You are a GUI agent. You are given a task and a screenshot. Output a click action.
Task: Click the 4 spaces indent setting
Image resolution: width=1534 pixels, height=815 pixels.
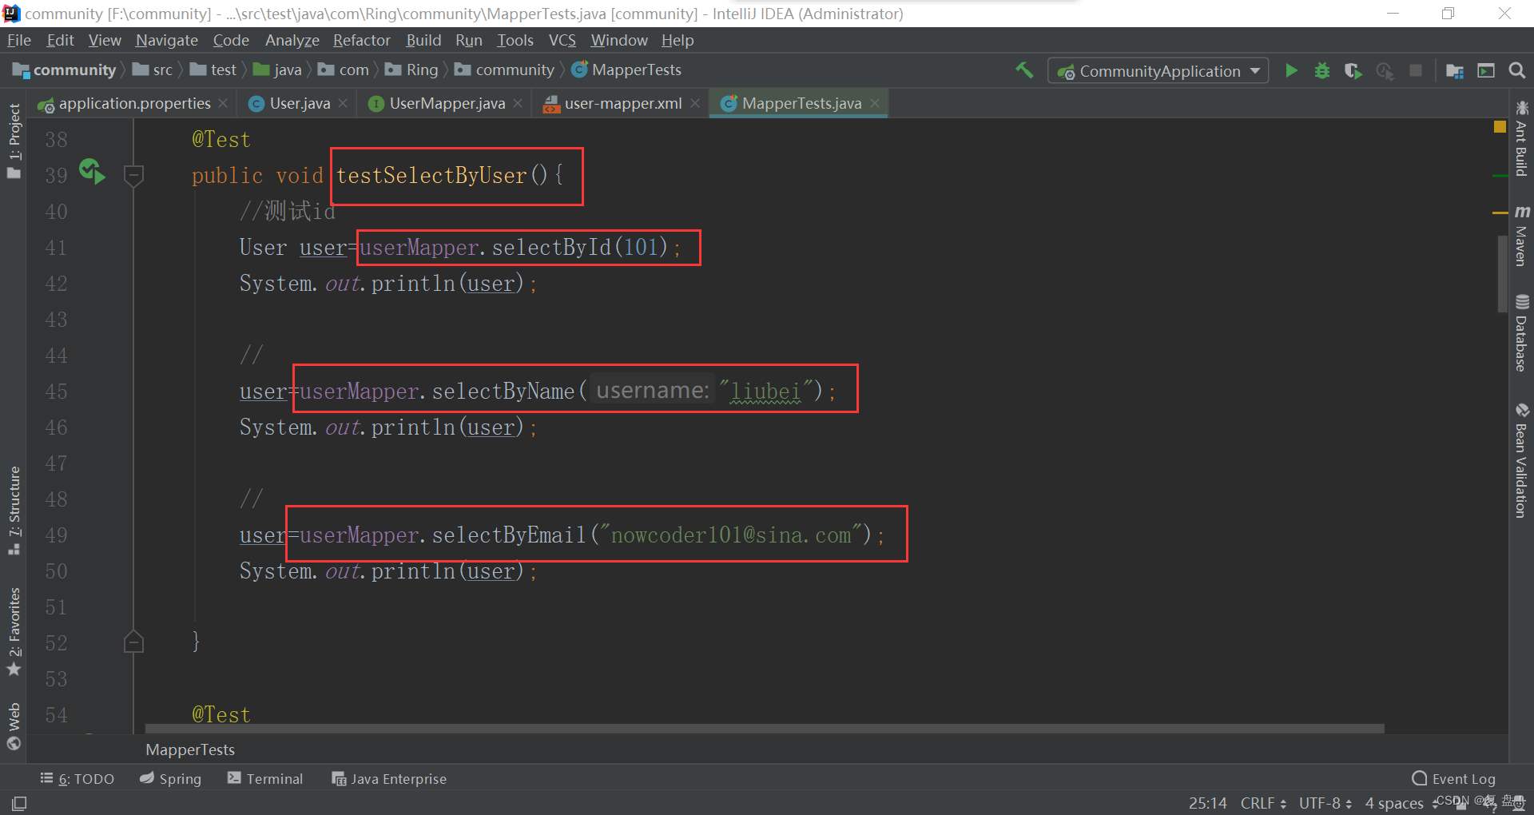pos(1394,803)
